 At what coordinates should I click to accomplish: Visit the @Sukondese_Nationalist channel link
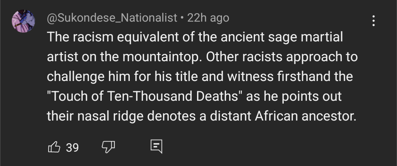pyautogui.click(x=112, y=18)
